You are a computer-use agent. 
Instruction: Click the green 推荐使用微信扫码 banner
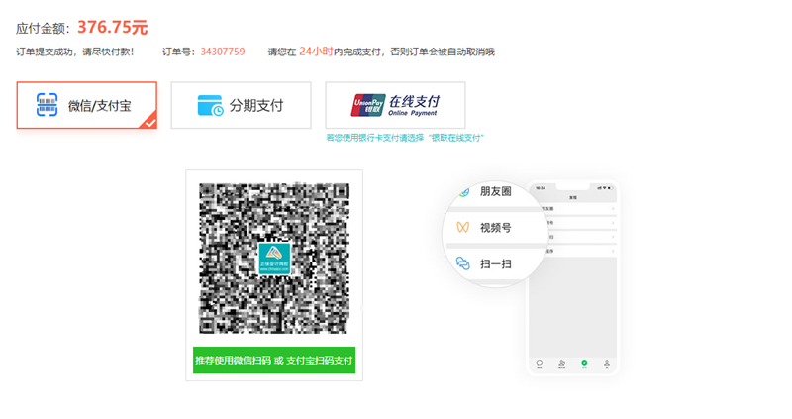tap(274, 360)
